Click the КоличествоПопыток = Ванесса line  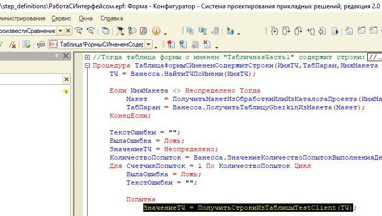point(246,157)
